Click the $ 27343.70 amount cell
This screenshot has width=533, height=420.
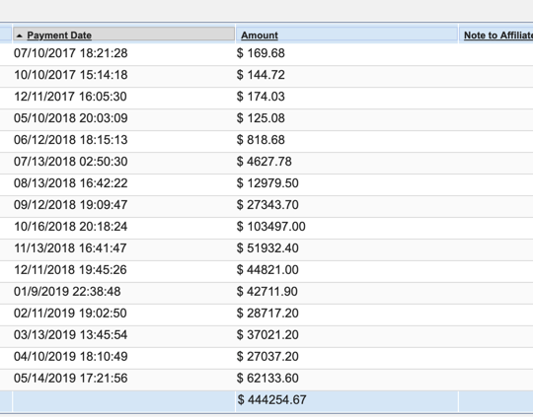[x=267, y=205]
